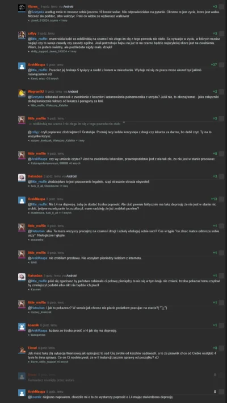Toggle plus vote on kosmik's +1 comment
Screen dimensions: 227x403
point(222,326)
